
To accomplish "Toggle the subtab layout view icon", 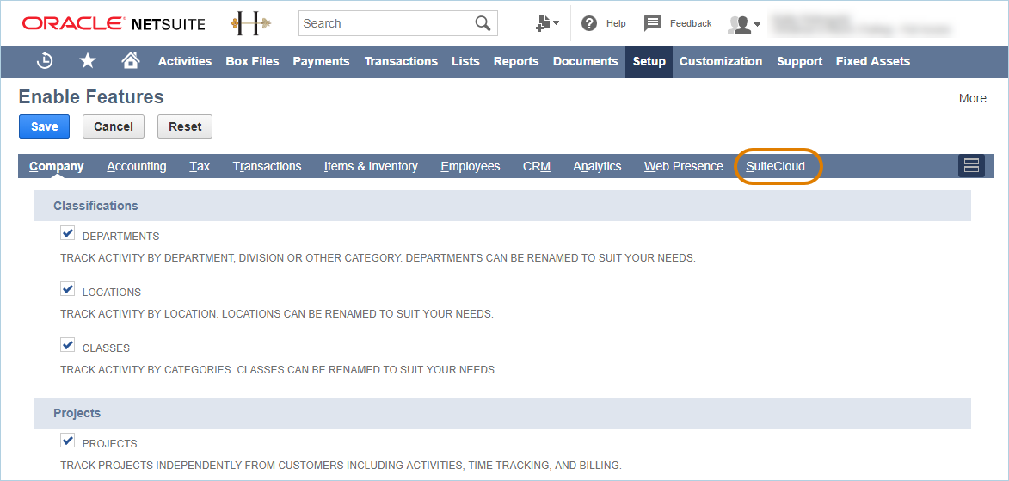I will (972, 165).
